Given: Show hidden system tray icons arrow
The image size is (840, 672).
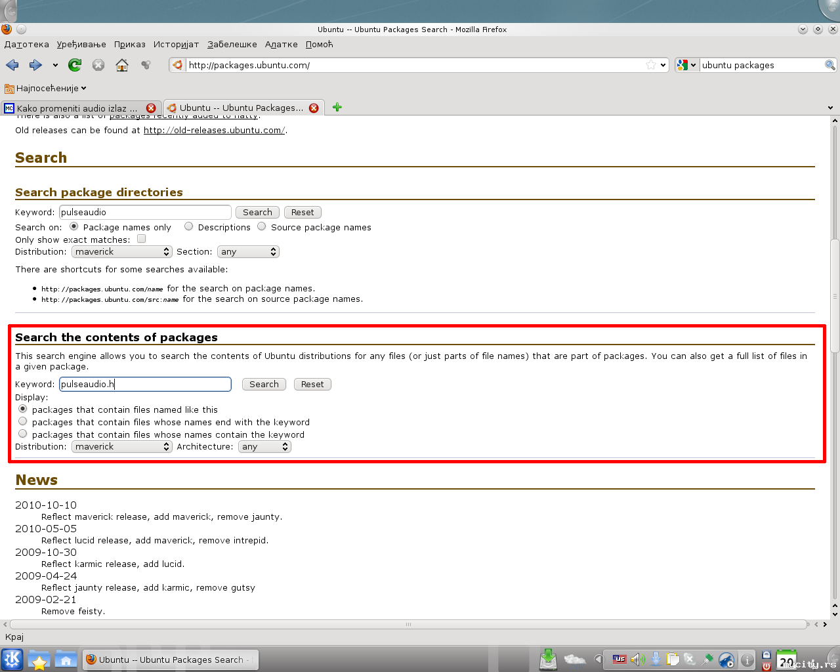Looking at the screenshot, I should click(598, 660).
